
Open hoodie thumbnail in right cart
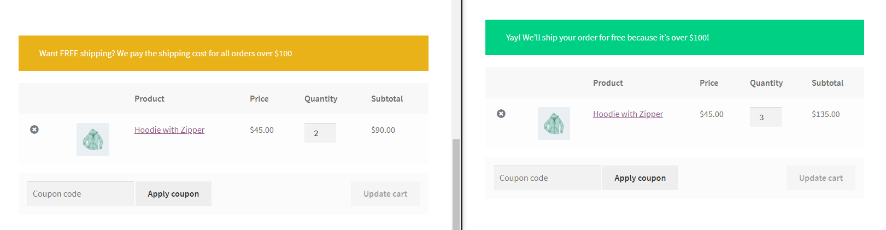[554, 123]
